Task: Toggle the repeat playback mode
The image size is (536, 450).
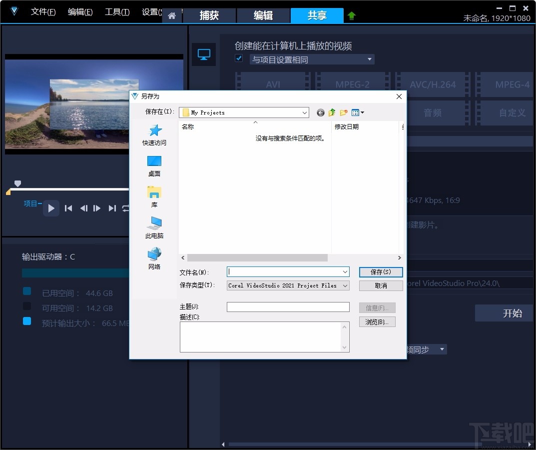Action: coord(125,208)
